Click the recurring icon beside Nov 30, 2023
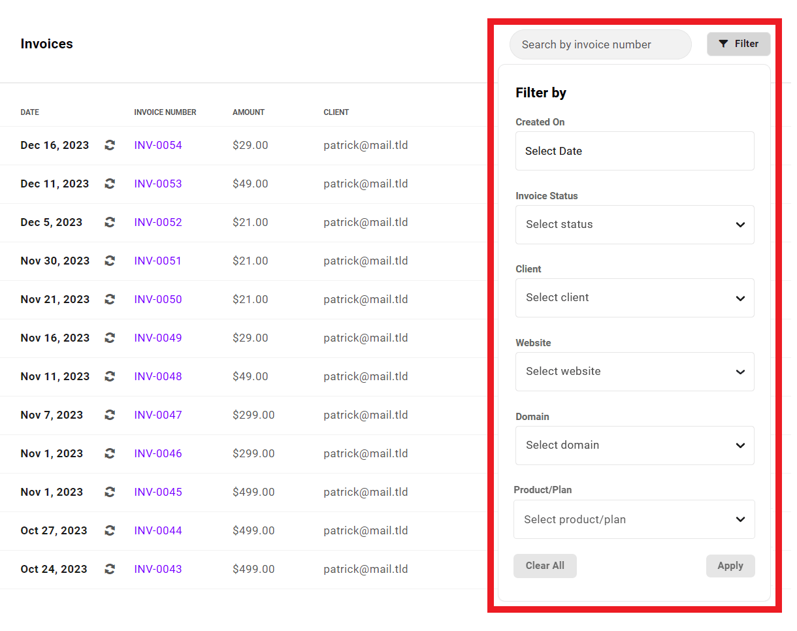This screenshot has height=631, width=797. (x=110, y=261)
